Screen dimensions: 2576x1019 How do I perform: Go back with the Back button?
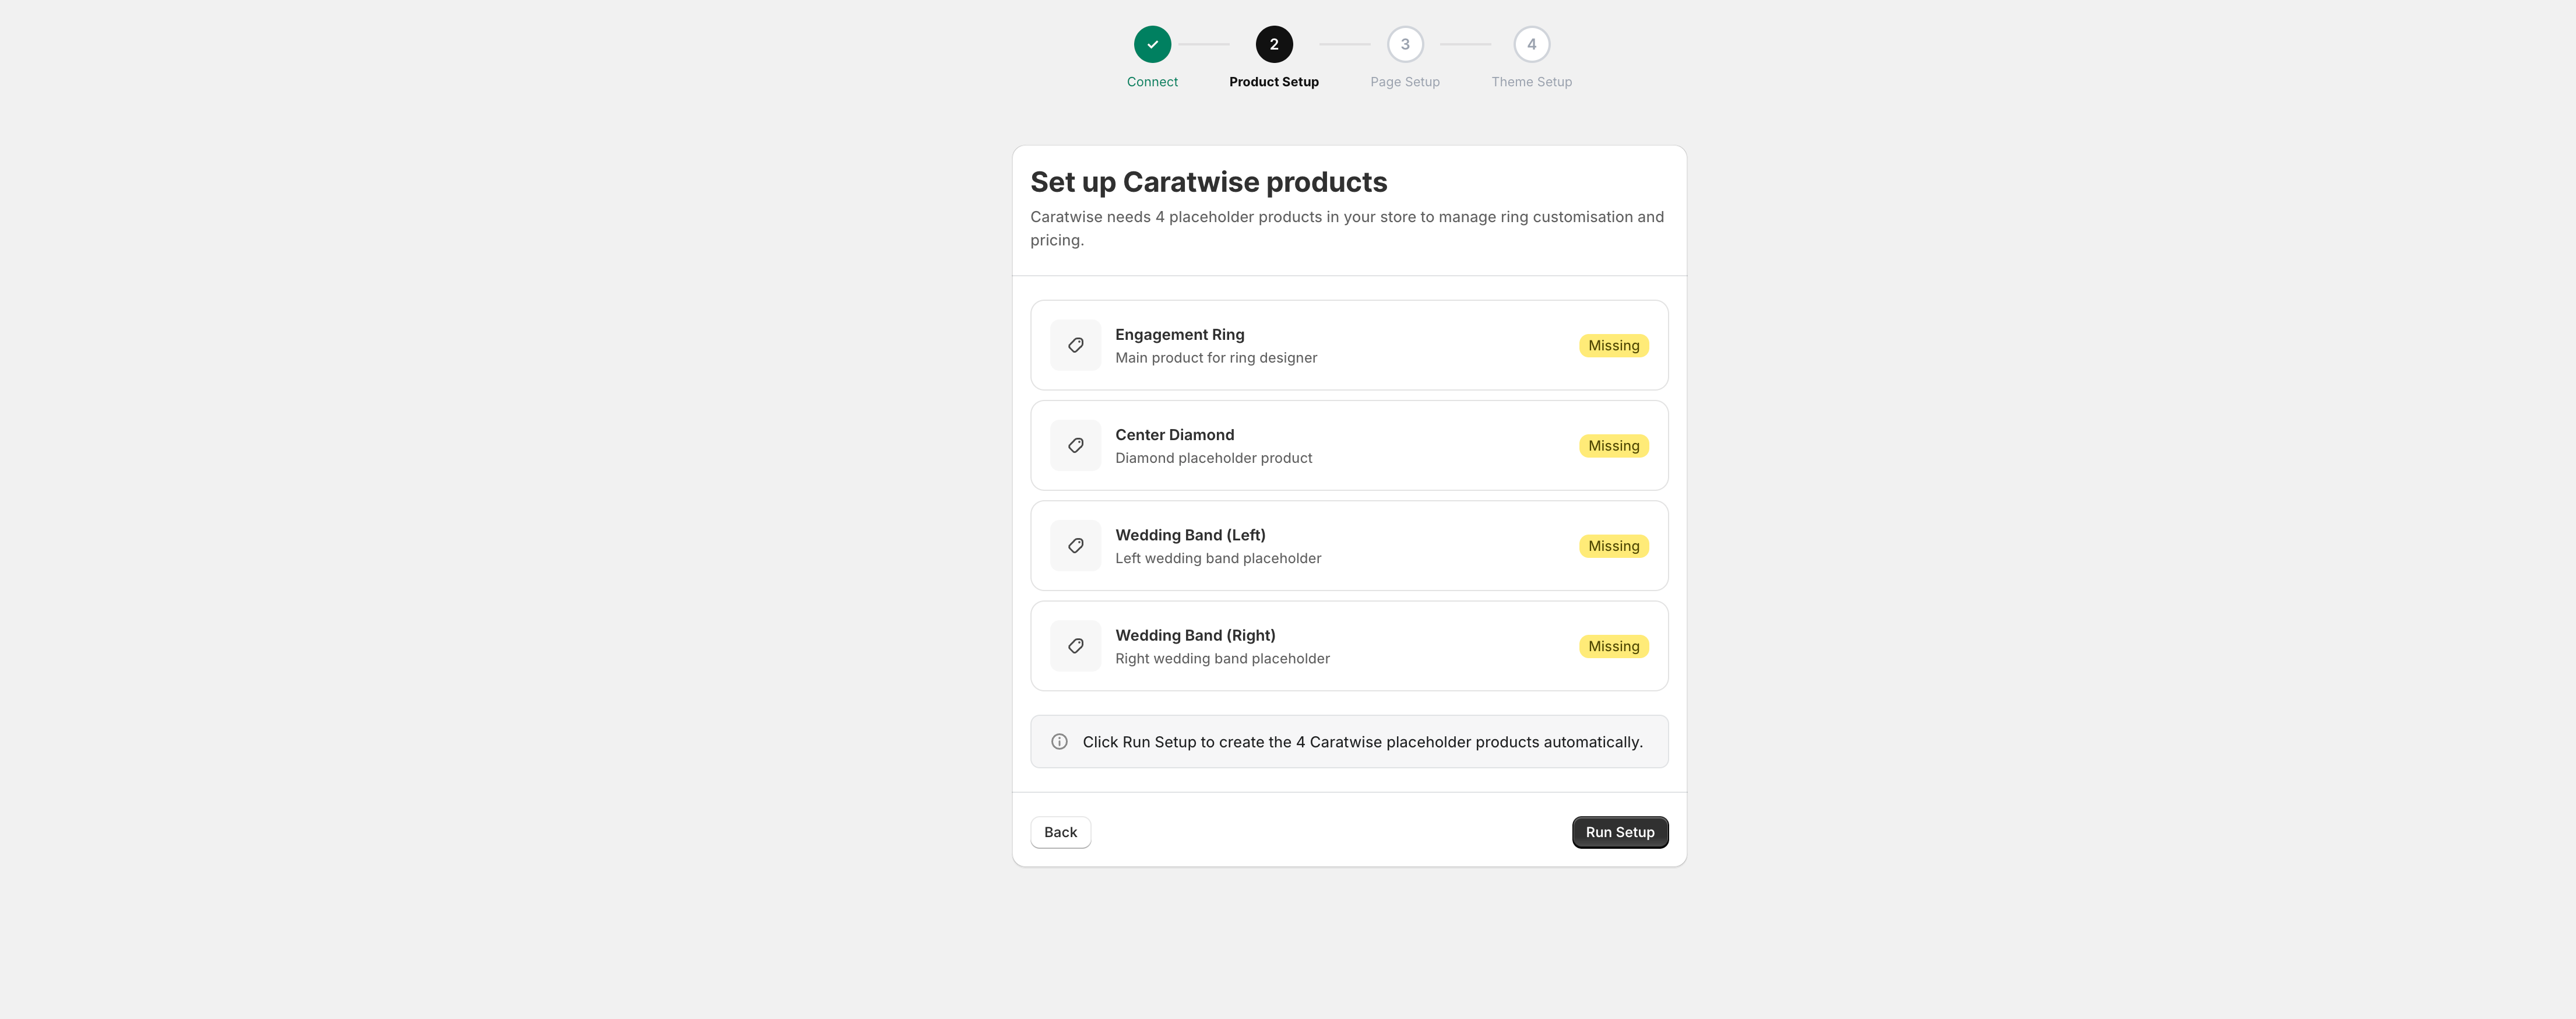[1060, 832]
